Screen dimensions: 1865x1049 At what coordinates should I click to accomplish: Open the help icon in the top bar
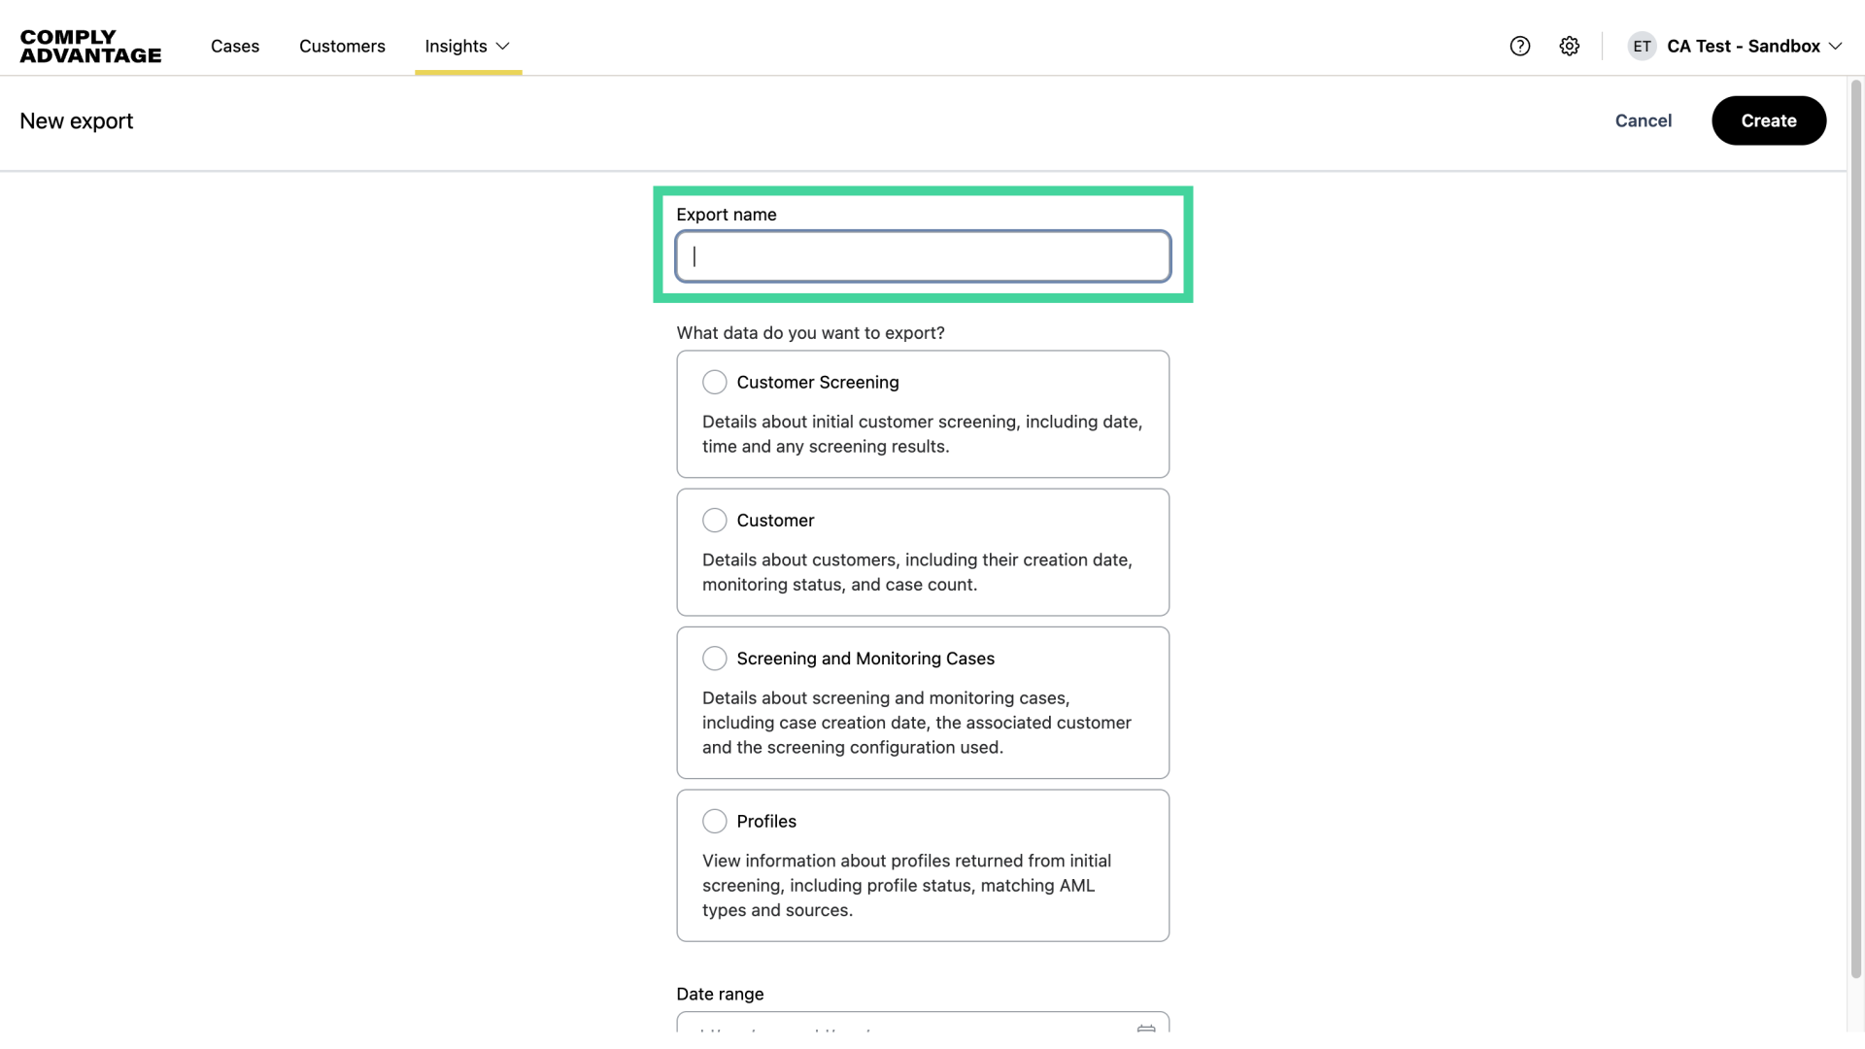click(1519, 46)
